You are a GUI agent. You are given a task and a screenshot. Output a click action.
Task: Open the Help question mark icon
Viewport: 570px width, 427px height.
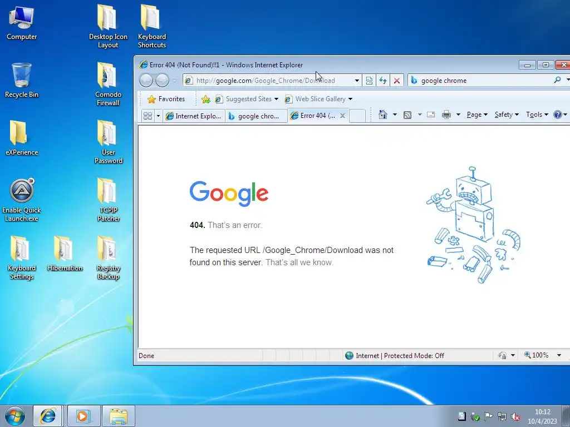[558, 115]
